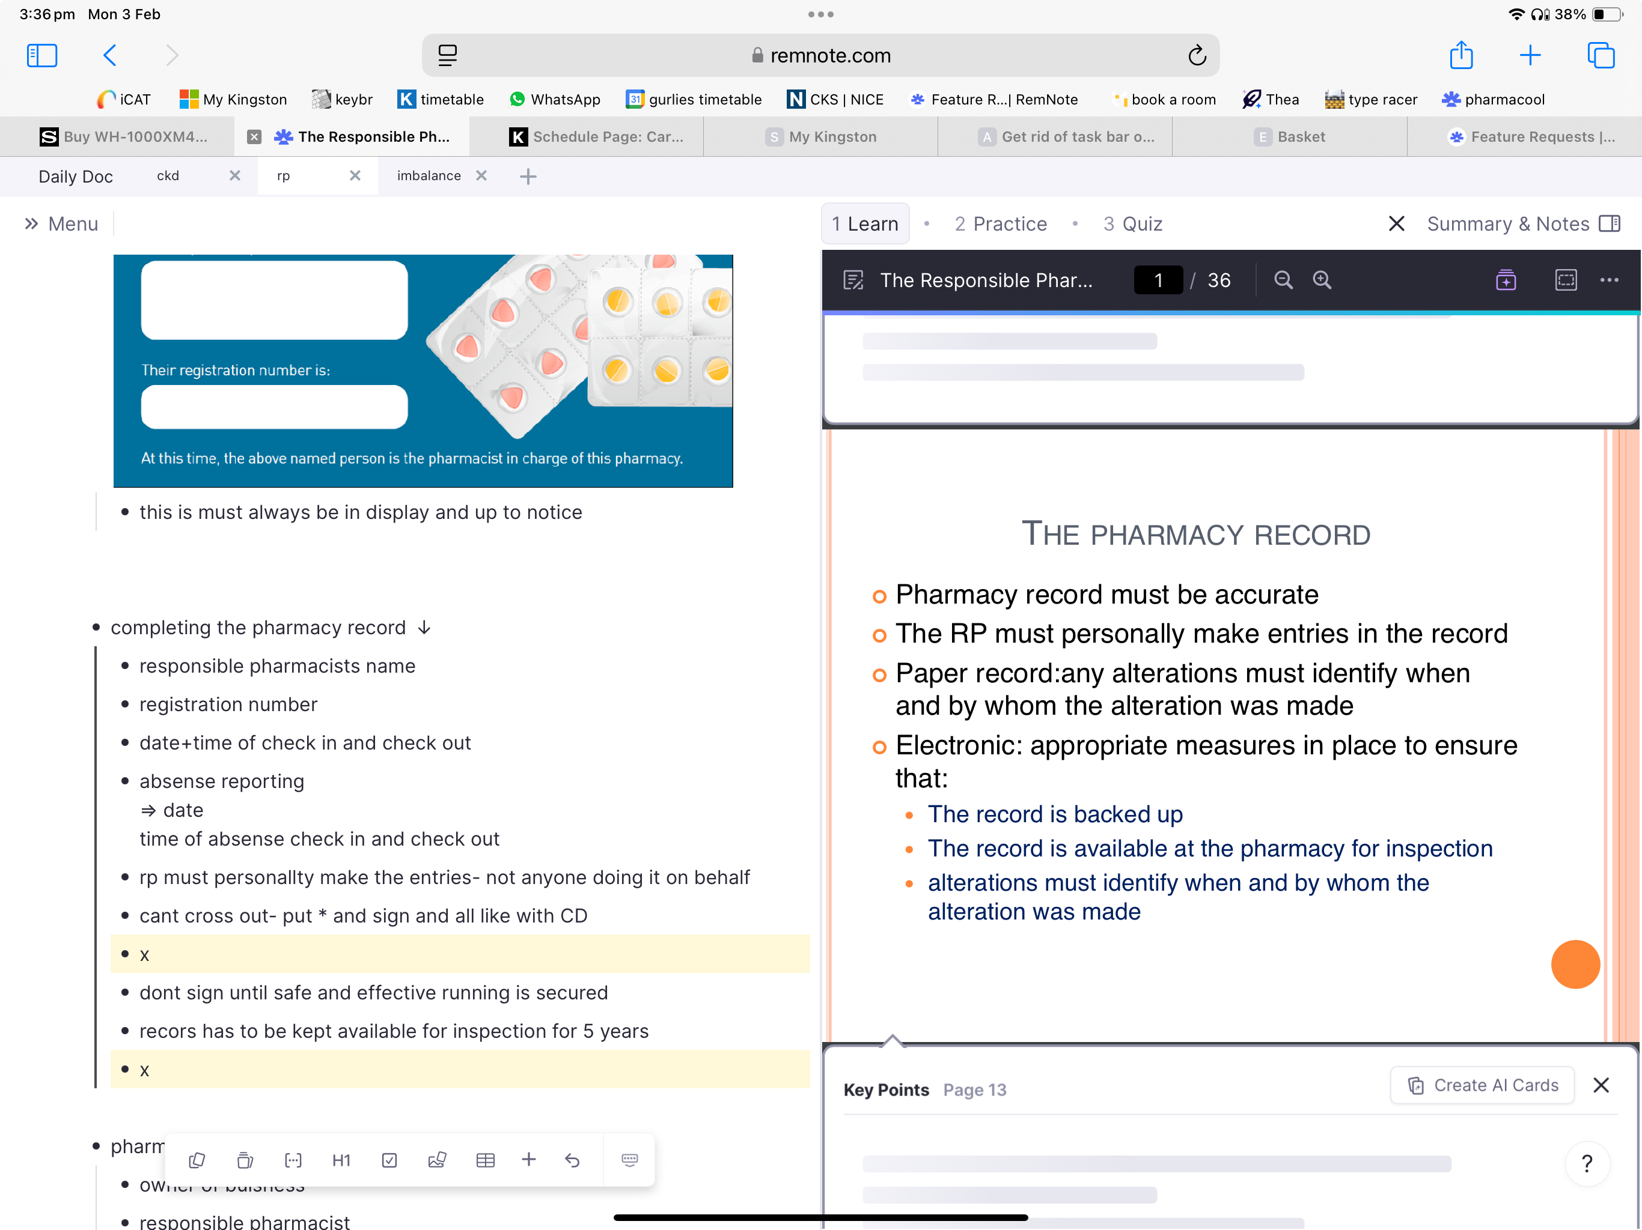Image resolution: width=1642 pixels, height=1230 pixels.
Task: Select the imbalance document tab
Action: pos(429,176)
